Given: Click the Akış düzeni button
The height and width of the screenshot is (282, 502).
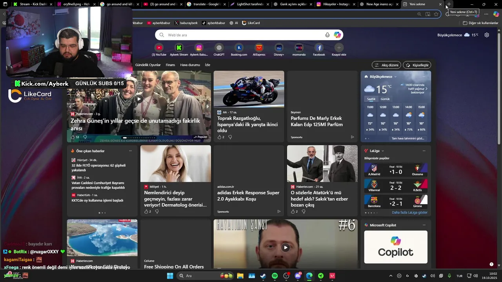Looking at the screenshot, I should click(387, 65).
